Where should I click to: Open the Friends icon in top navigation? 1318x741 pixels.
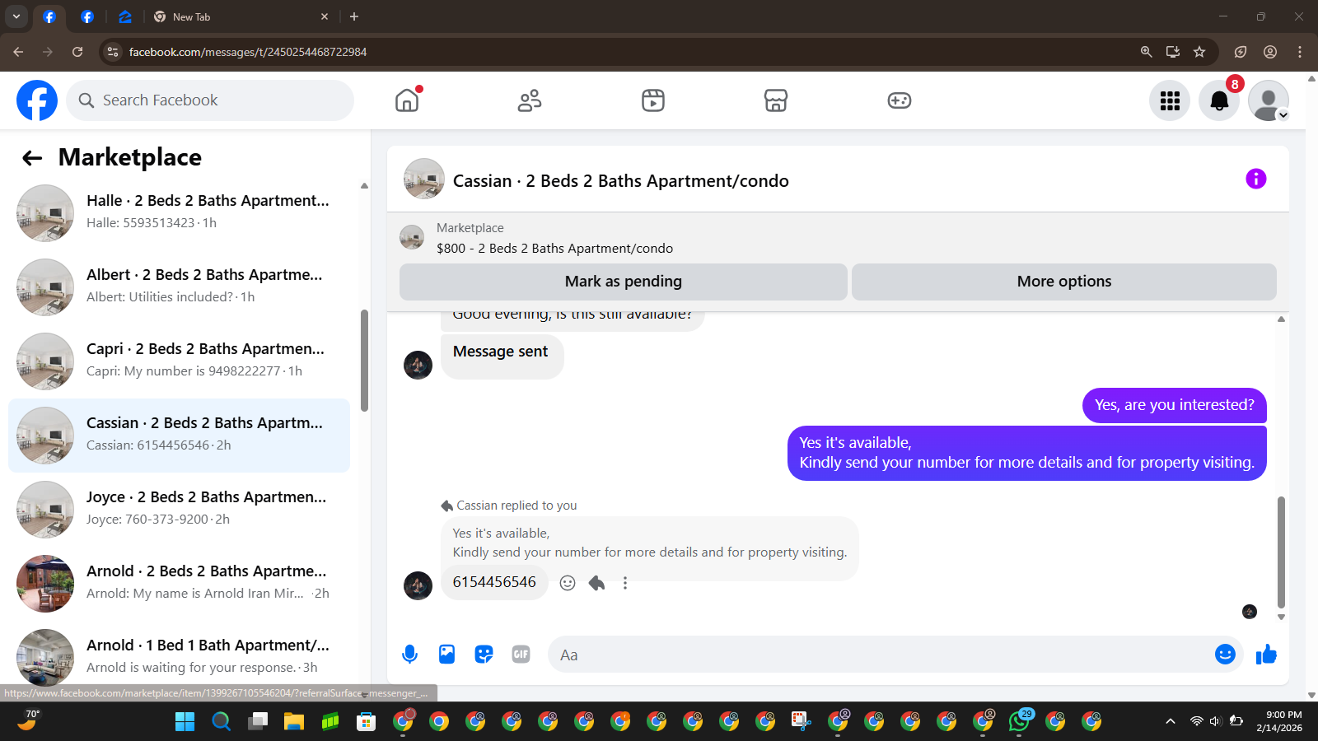coord(530,100)
